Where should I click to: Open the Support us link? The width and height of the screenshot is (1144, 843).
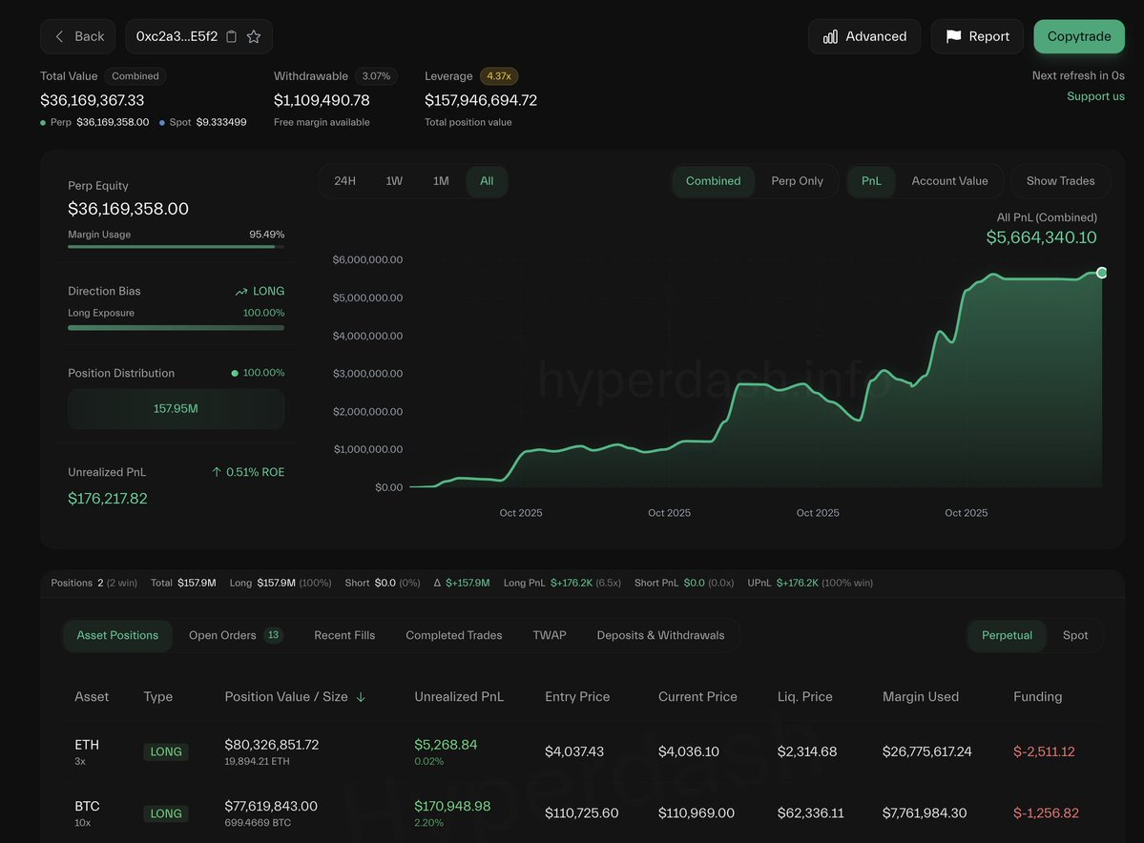click(x=1095, y=96)
